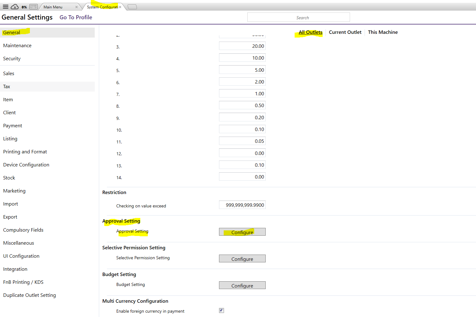Go to FnB Printing / KDS settings
476x317 pixels.
point(23,282)
